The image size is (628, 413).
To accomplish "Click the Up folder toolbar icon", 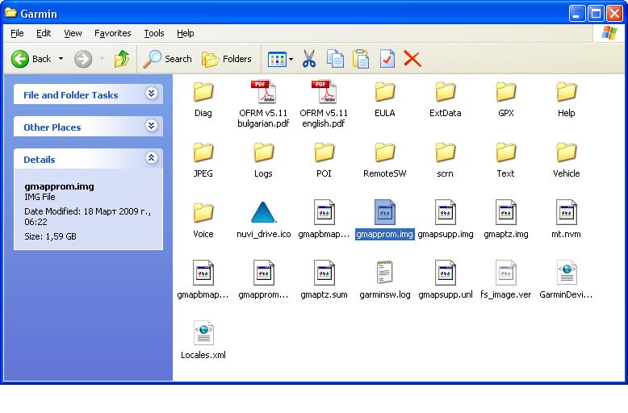I will click(122, 59).
